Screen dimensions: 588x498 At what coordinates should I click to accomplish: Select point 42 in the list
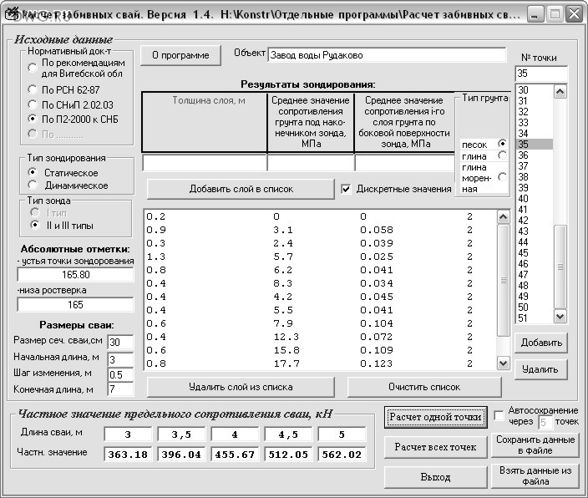click(x=535, y=221)
